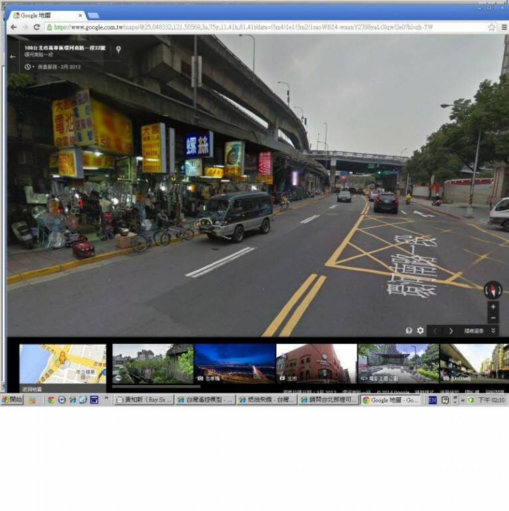Click the location pin next to address
Viewport: 509px width, 511px height.
(x=118, y=49)
